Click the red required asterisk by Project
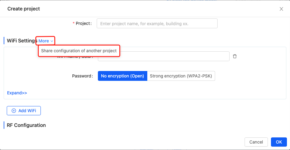Viewport: 290px width, 150px height. (74, 23)
